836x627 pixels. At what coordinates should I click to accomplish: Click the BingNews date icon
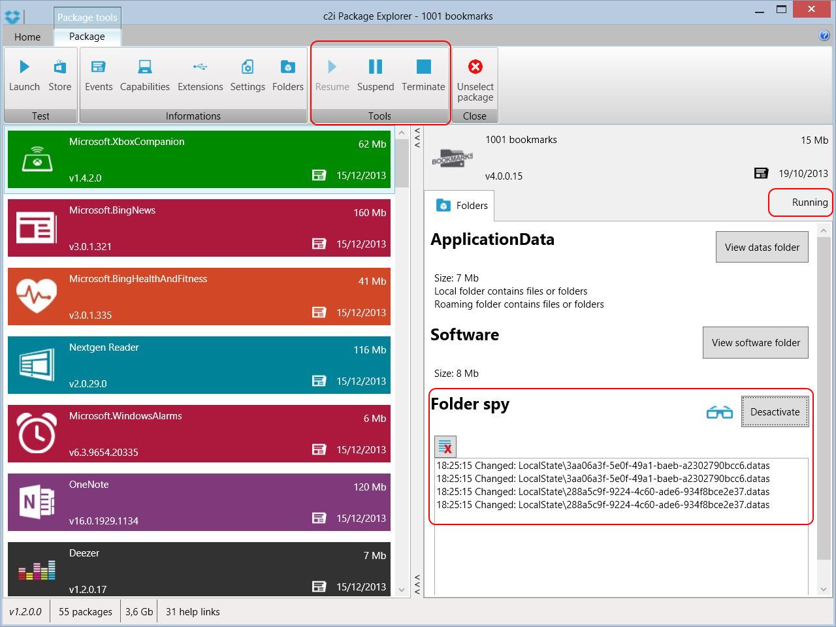click(x=319, y=244)
